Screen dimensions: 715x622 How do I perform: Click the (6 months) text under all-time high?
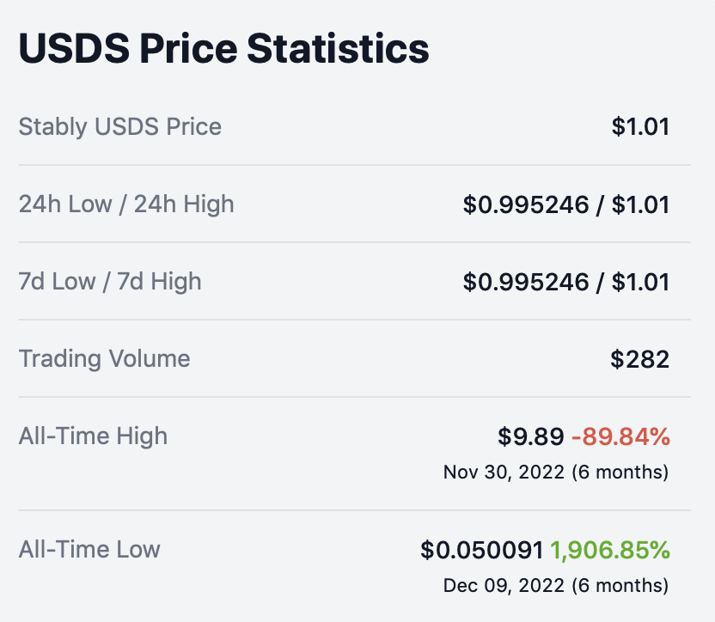620,472
